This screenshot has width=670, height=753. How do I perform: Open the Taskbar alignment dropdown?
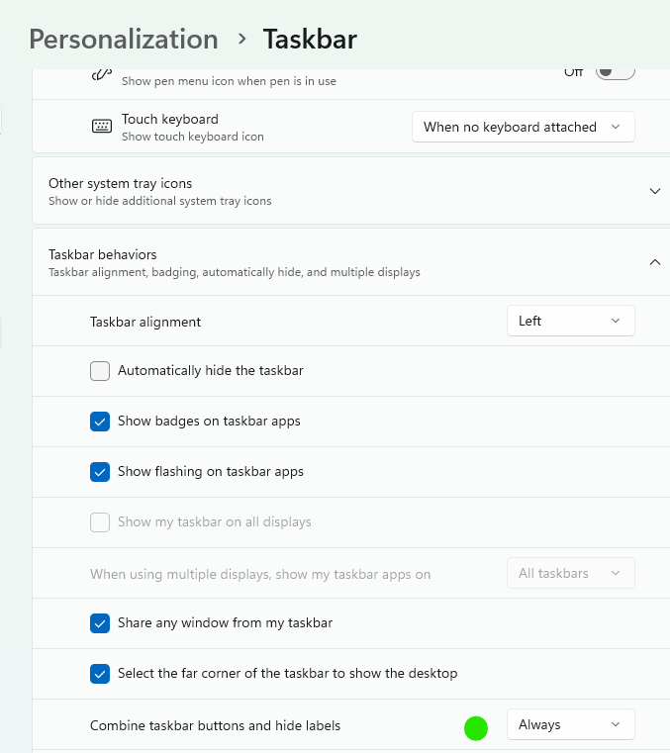tap(570, 321)
